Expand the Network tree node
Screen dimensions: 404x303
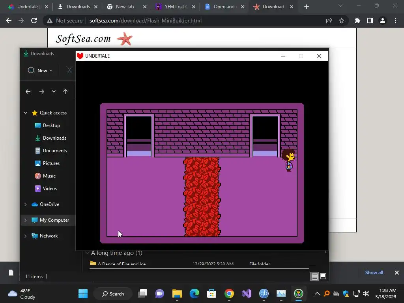click(26, 236)
